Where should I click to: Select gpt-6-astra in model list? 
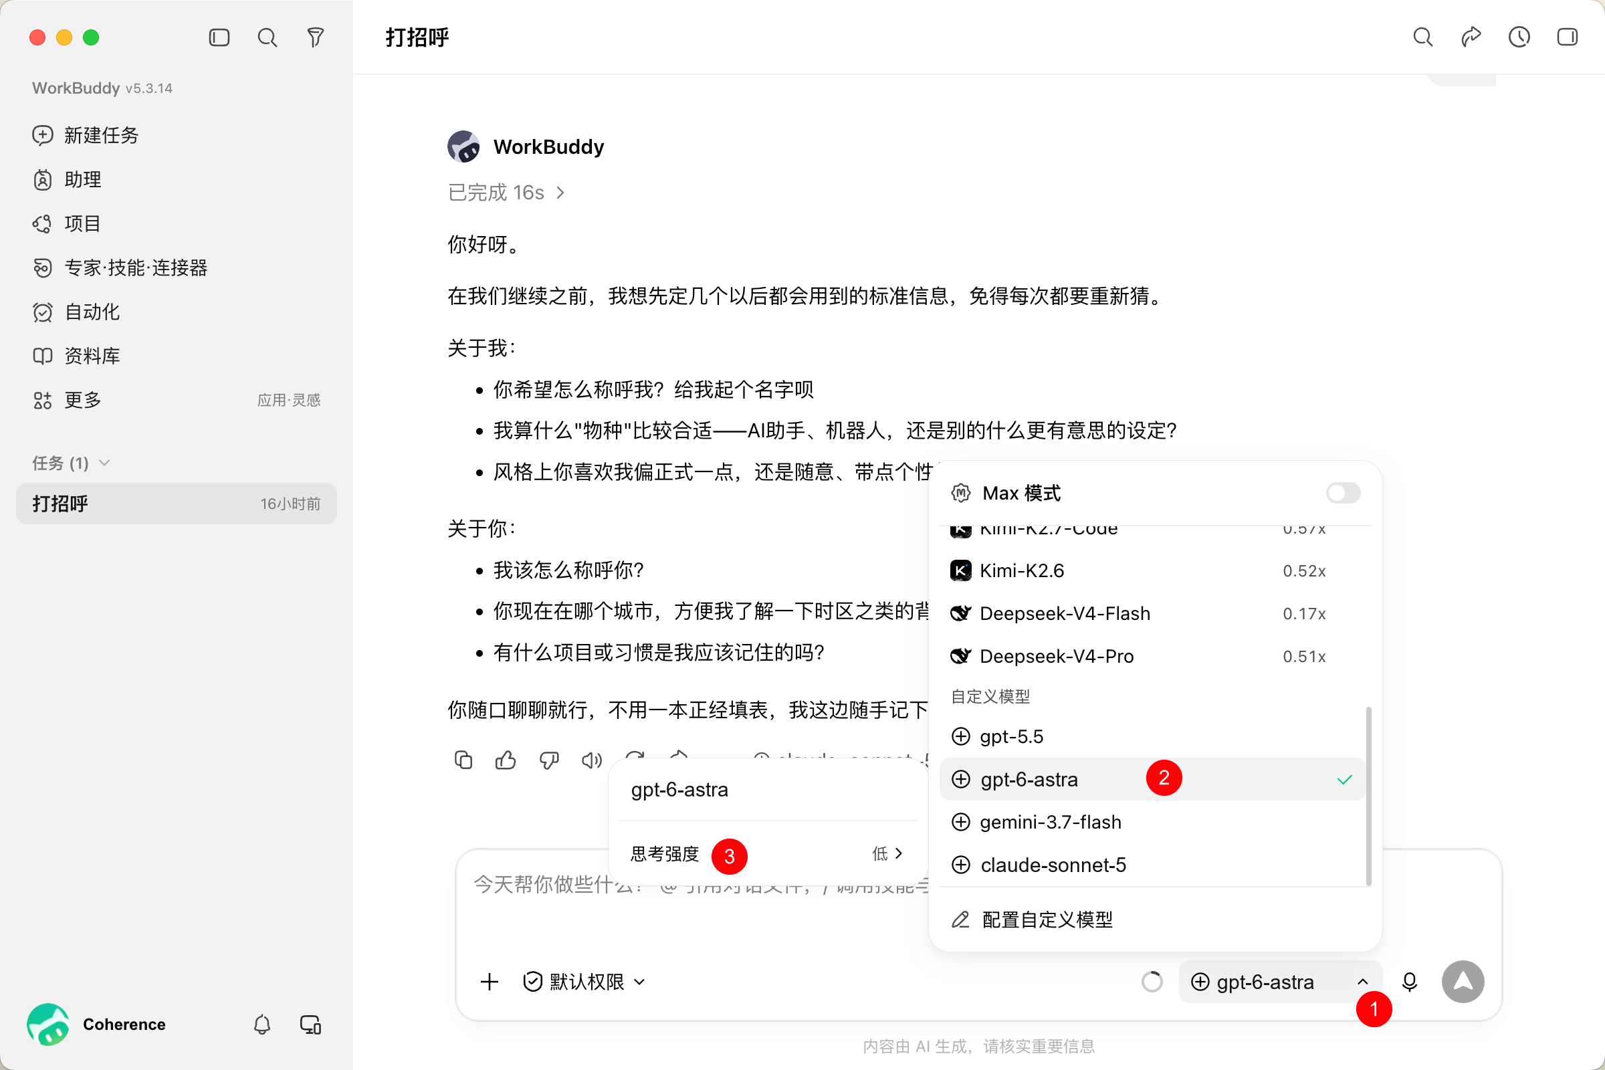coord(1152,779)
